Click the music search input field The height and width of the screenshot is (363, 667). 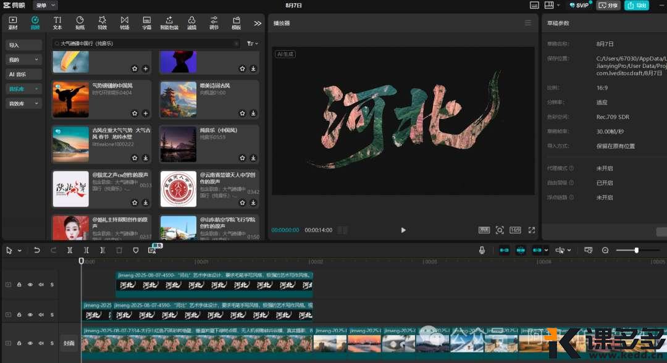[x=146, y=43]
